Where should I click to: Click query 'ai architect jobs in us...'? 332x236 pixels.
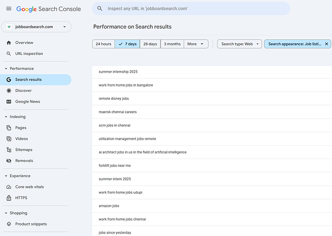point(143,152)
